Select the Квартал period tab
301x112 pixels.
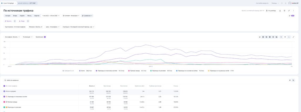click(37, 16)
